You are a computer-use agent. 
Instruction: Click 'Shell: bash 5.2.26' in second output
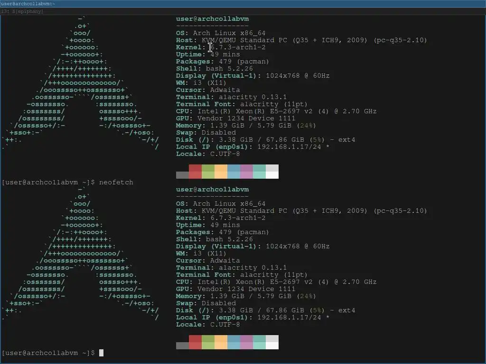click(x=214, y=239)
